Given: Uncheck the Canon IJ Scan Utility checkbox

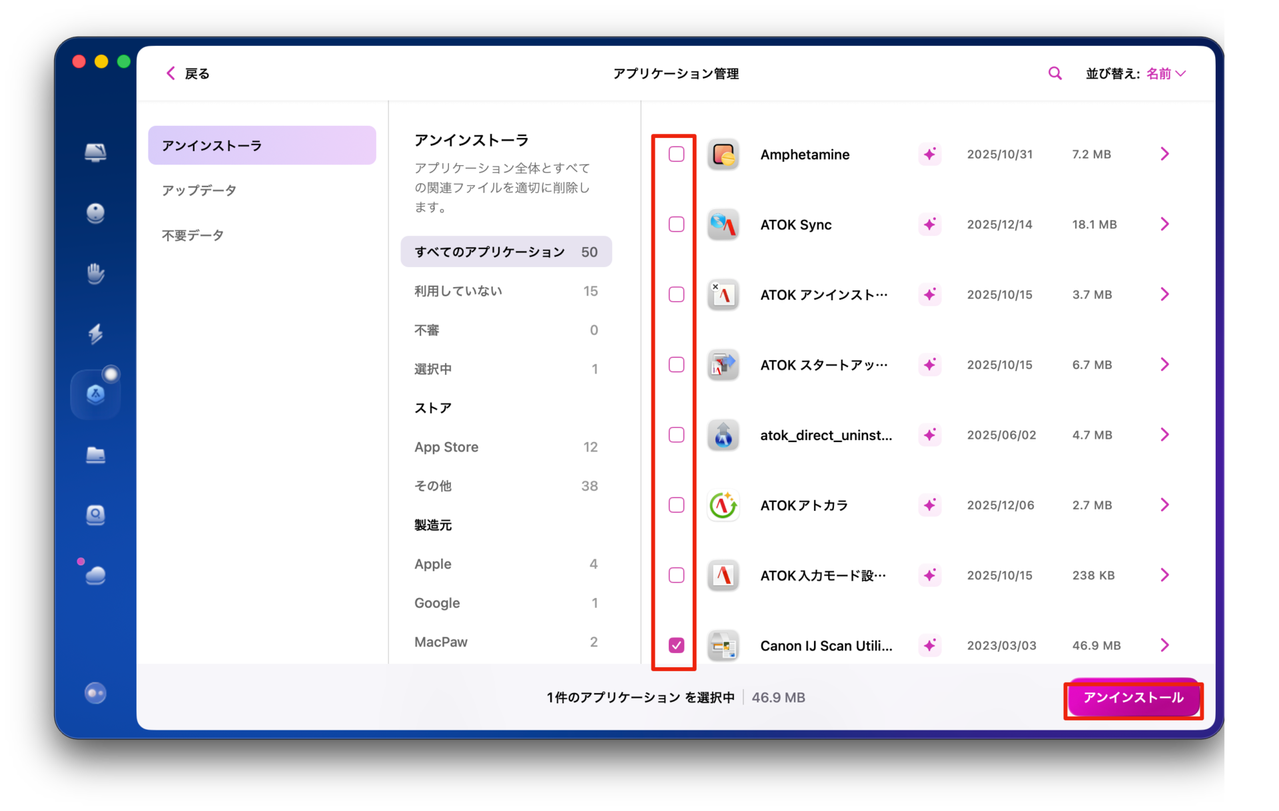Looking at the screenshot, I should [x=676, y=645].
